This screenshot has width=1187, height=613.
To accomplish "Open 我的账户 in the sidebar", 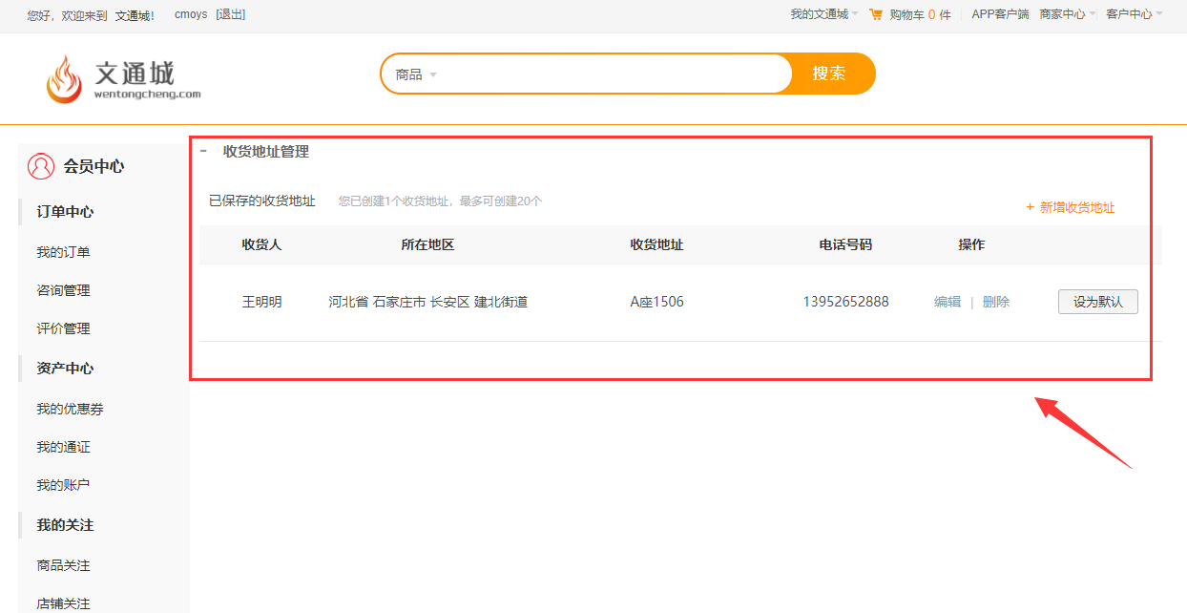I will tap(63, 485).
